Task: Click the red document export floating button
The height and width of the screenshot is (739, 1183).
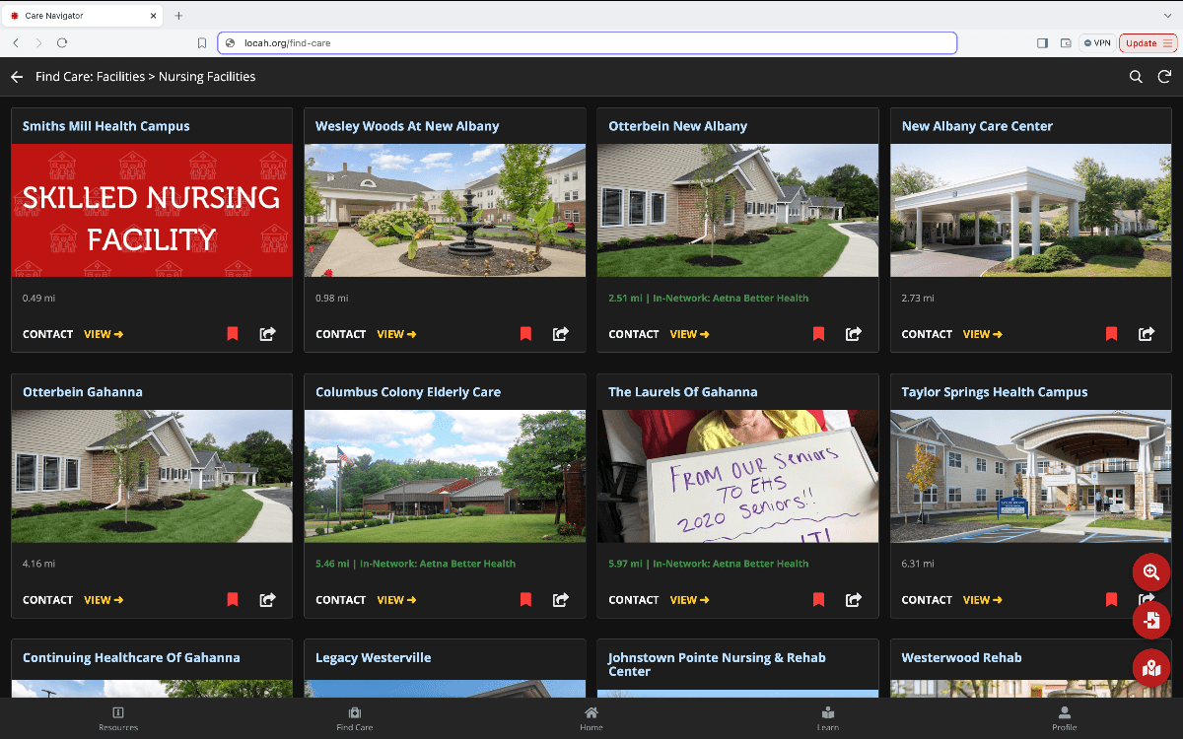Action: tap(1151, 620)
